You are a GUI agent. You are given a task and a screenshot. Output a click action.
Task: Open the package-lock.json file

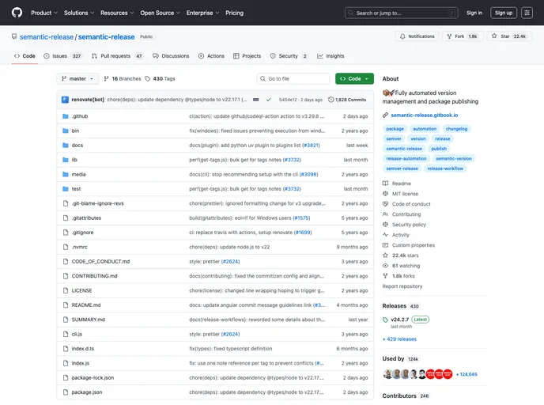(x=93, y=377)
